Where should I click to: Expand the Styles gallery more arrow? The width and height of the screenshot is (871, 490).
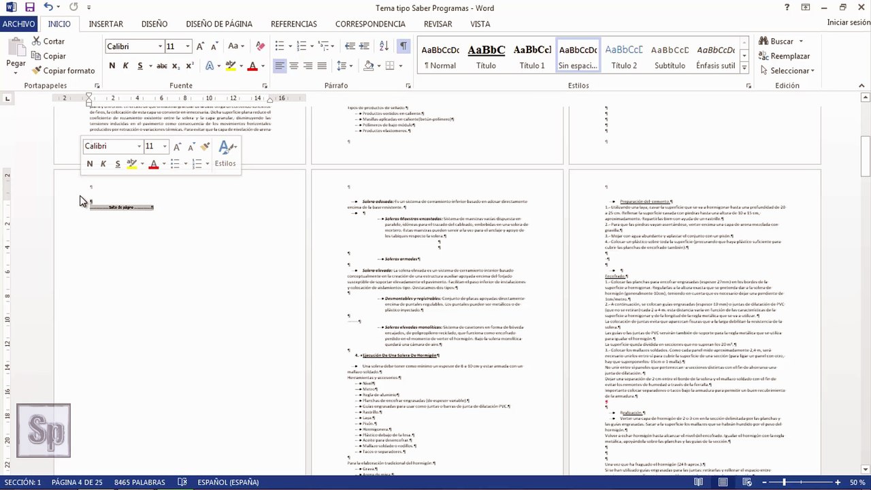coord(744,68)
